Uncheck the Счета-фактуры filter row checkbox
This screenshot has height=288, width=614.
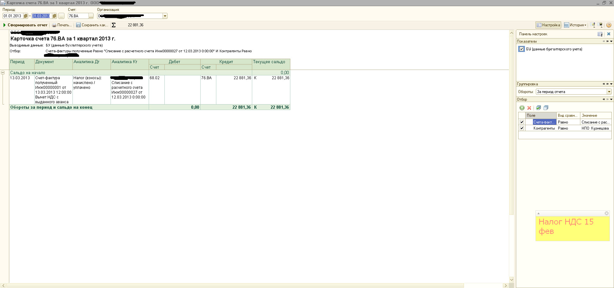(522, 122)
